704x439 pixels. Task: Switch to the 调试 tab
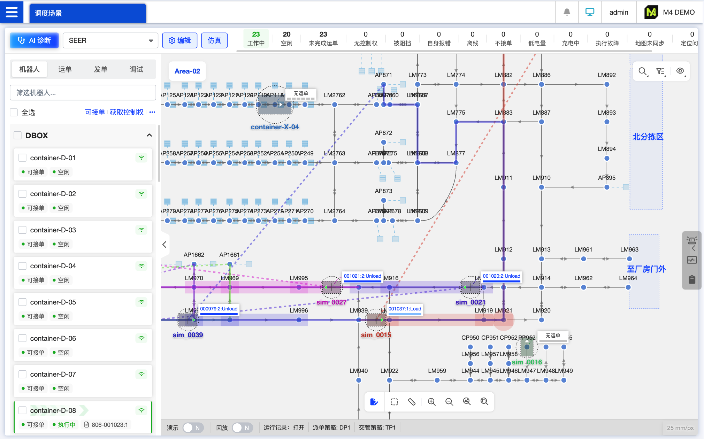136,69
